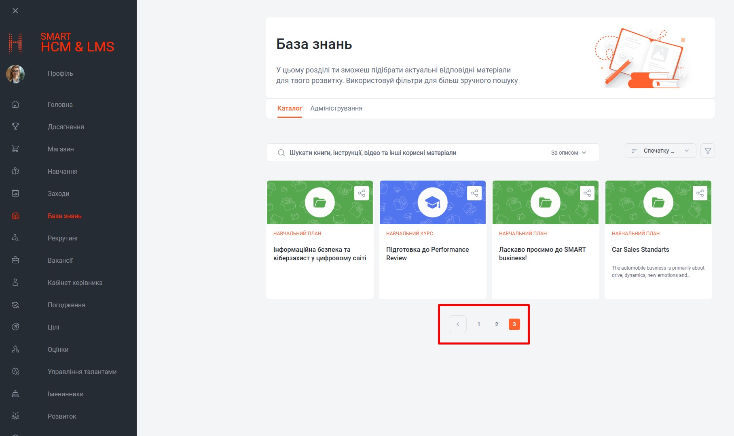The width and height of the screenshot is (734, 436).
Task: Open the За описом dropdown
Action: click(x=568, y=153)
